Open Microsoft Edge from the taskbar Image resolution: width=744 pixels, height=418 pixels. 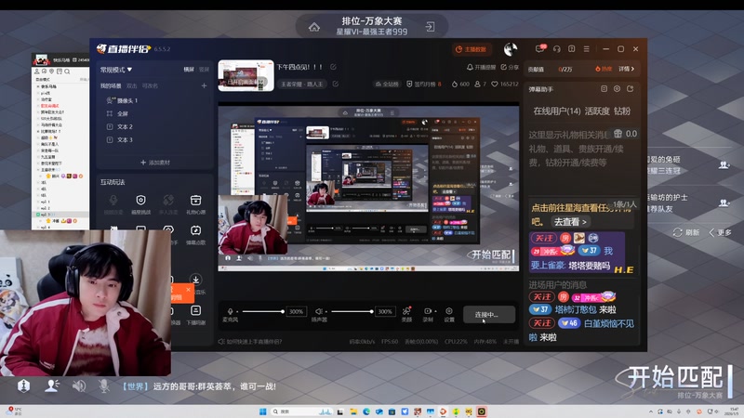click(366, 411)
